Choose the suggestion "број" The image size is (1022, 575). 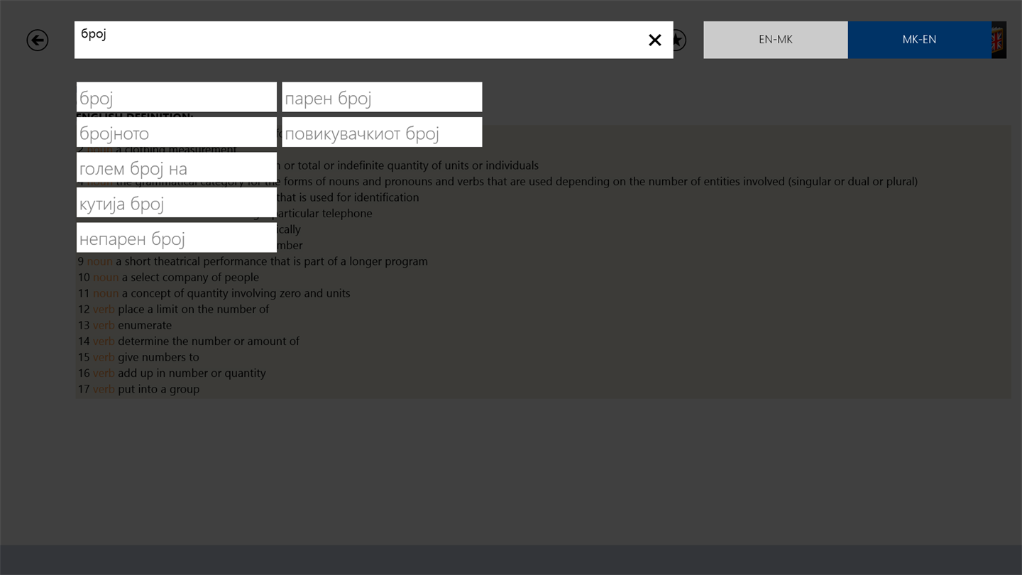point(177,97)
